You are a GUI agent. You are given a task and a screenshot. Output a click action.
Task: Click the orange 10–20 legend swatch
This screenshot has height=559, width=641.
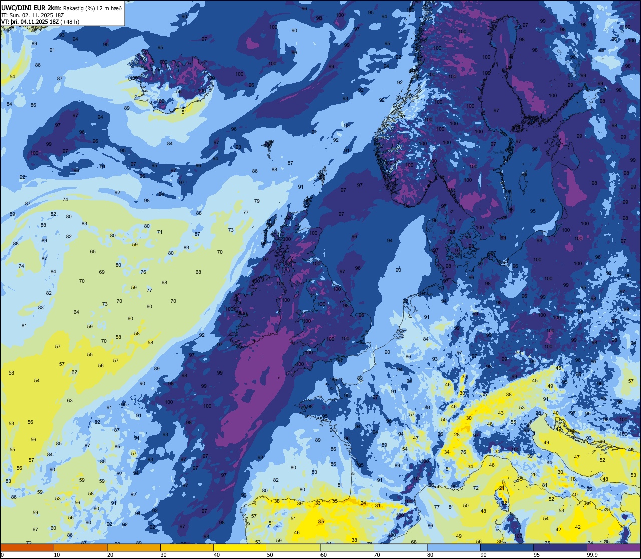pos(80,547)
